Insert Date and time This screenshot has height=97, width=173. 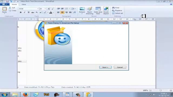pos(98,11)
